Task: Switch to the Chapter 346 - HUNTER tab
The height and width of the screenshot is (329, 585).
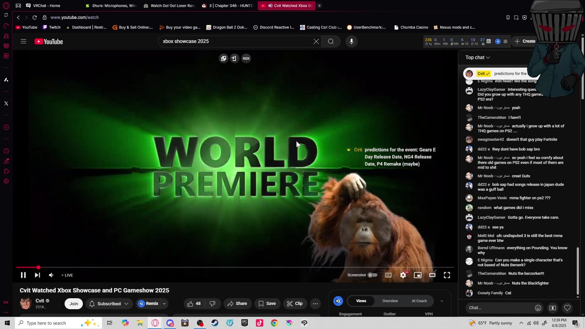Action: 228,5
